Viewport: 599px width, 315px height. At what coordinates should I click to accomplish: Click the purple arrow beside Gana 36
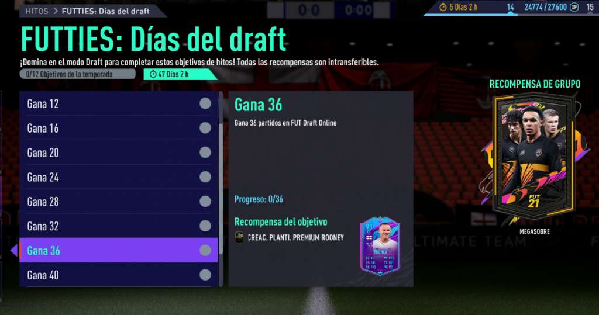14,251
